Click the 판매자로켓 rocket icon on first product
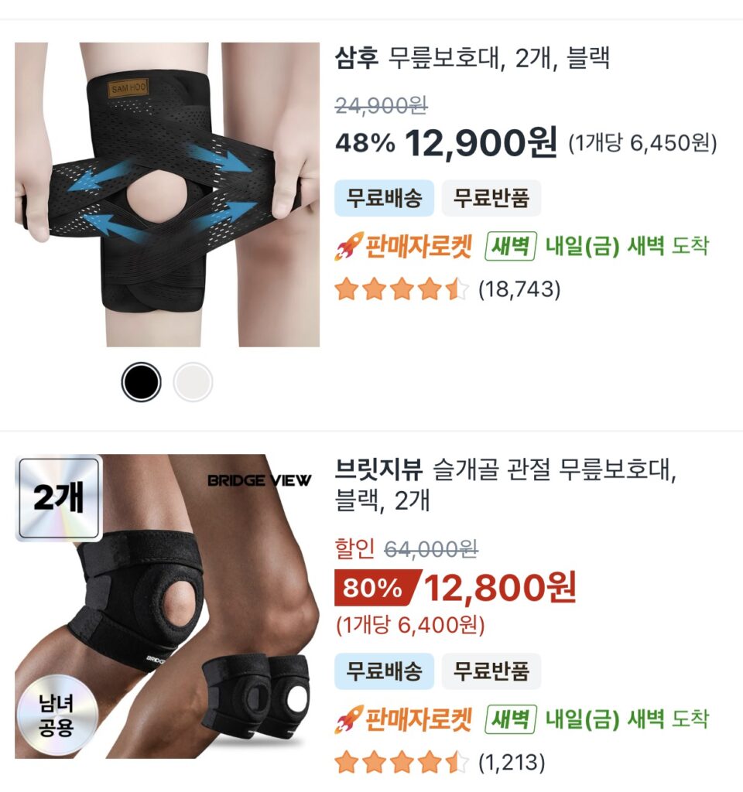 coord(349,247)
